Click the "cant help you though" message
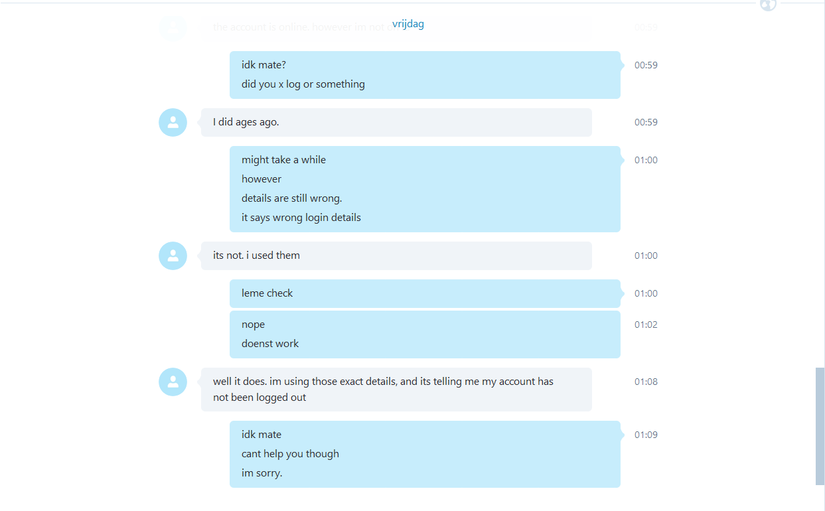Viewport: 825px width, 511px height. click(x=290, y=454)
